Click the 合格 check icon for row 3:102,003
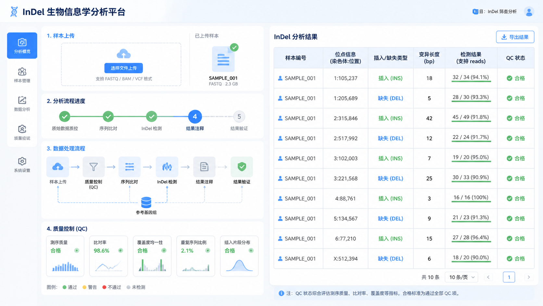 510,158
